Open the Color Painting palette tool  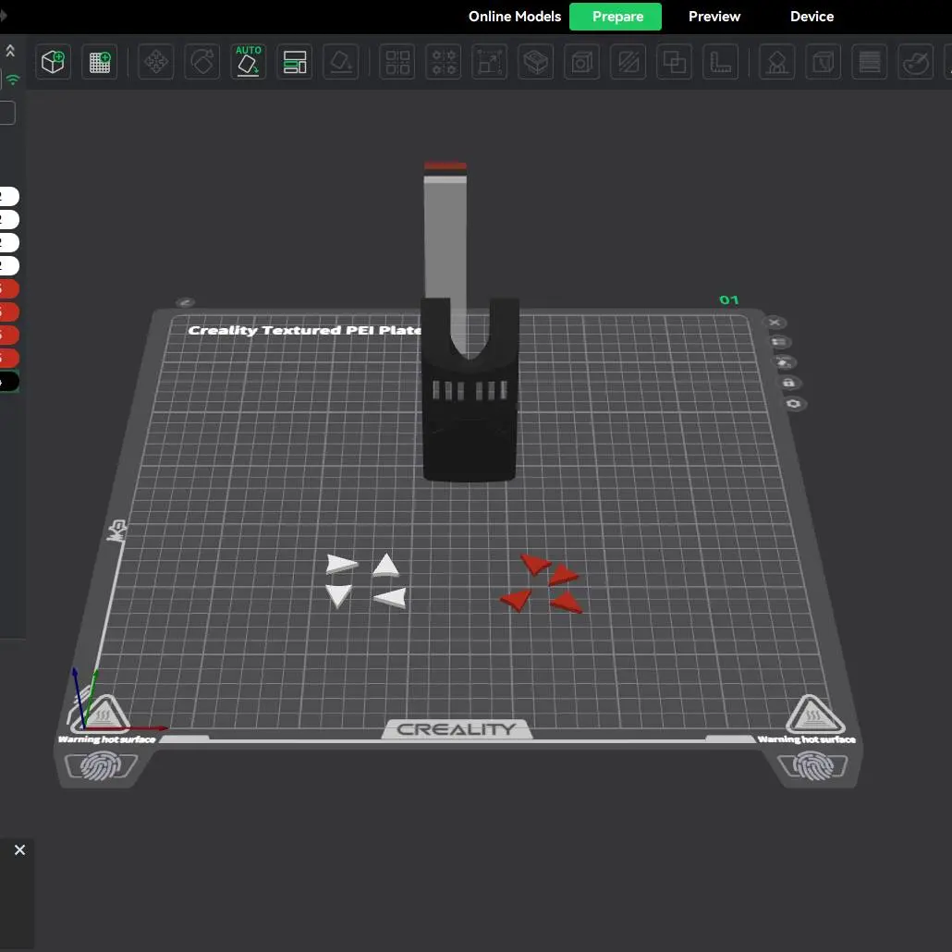[x=916, y=63]
